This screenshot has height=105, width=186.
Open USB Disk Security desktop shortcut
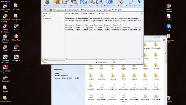(x=5, y=39)
